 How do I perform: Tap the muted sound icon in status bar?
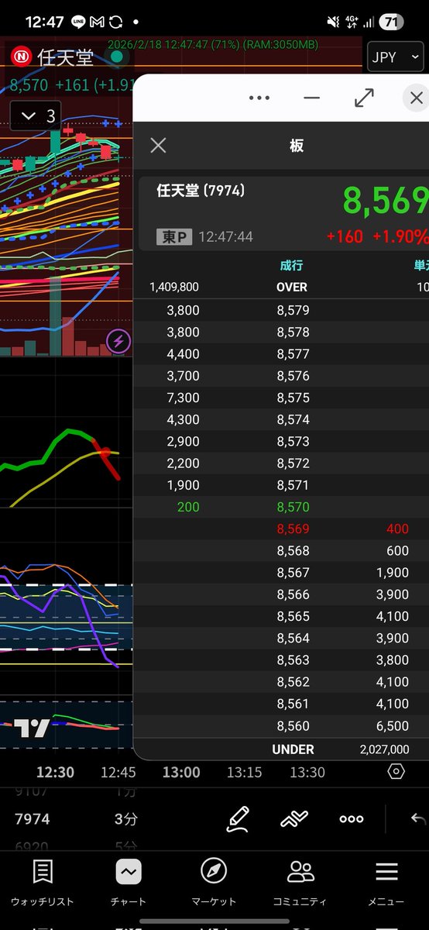334,22
